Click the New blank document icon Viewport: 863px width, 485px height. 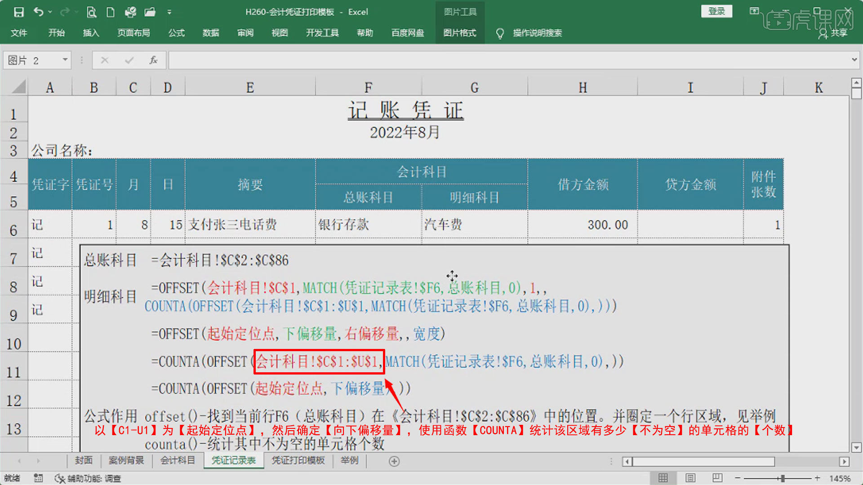[111, 12]
